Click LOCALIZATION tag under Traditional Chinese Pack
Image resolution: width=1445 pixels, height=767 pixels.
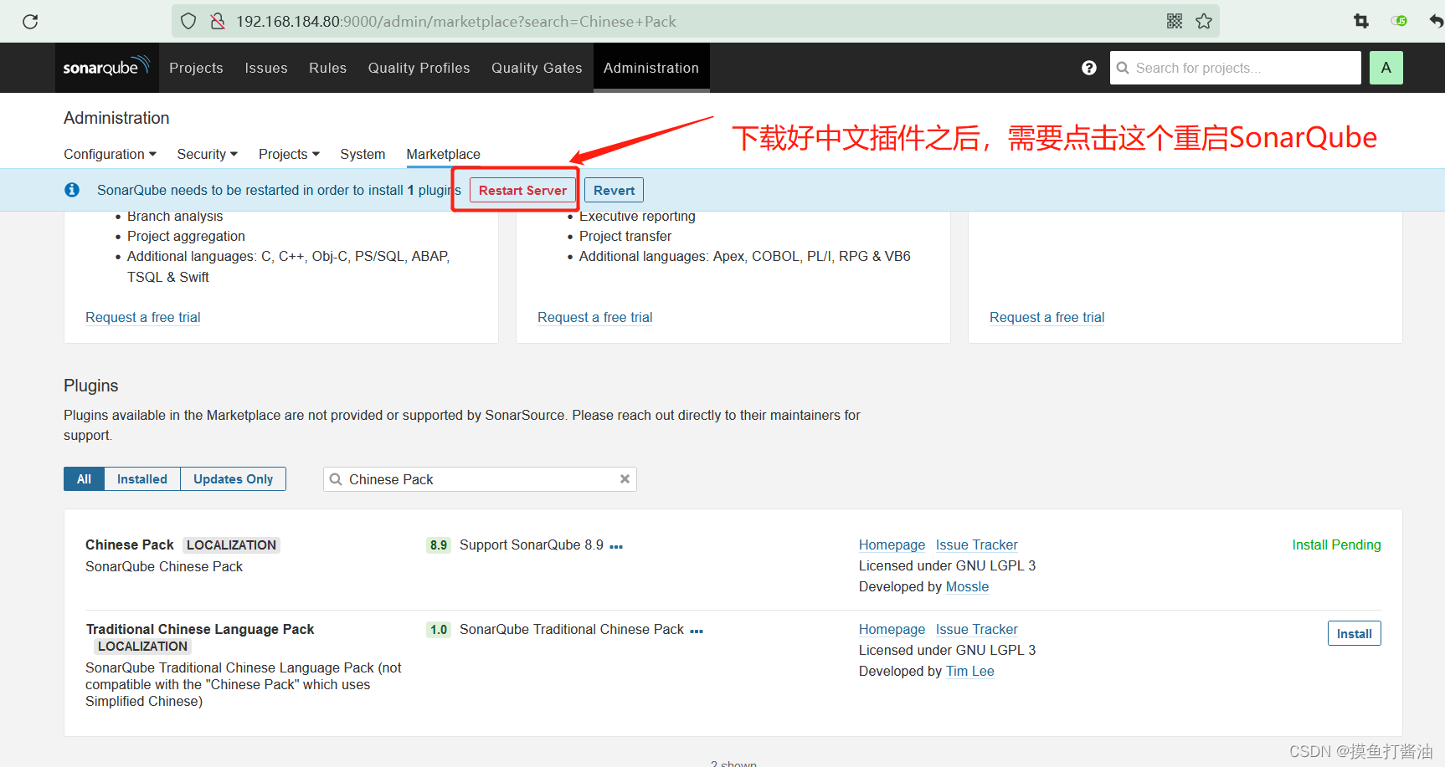coord(142,647)
